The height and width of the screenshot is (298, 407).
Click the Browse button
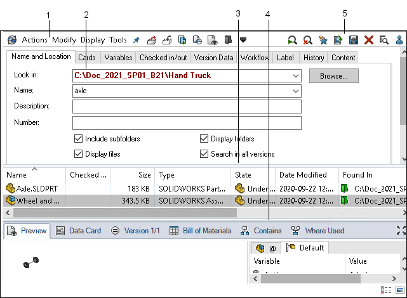click(x=333, y=76)
